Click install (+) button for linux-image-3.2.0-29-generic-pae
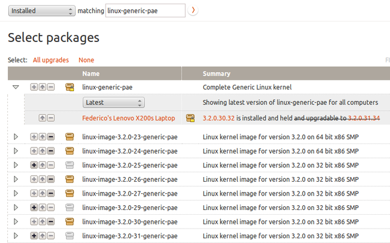The image size is (390, 243). [34, 207]
